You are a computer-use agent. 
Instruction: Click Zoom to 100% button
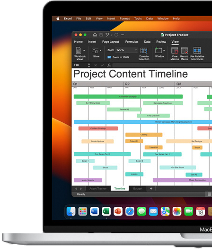pos(118,57)
